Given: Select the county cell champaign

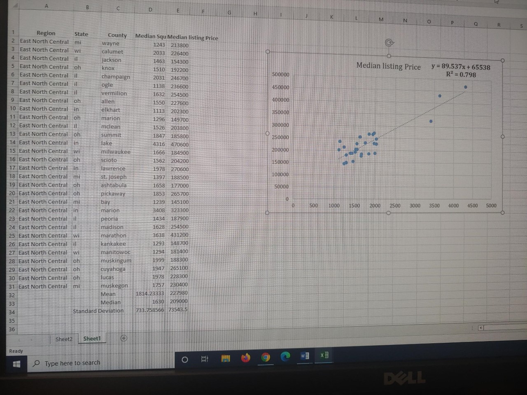Looking at the screenshot, I should (116, 77).
